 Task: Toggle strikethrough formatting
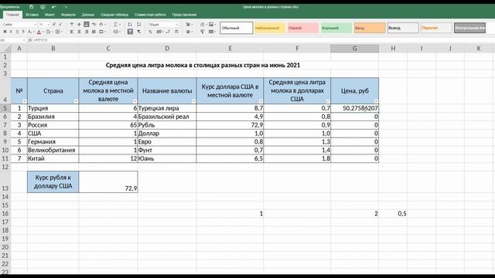[23, 32]
